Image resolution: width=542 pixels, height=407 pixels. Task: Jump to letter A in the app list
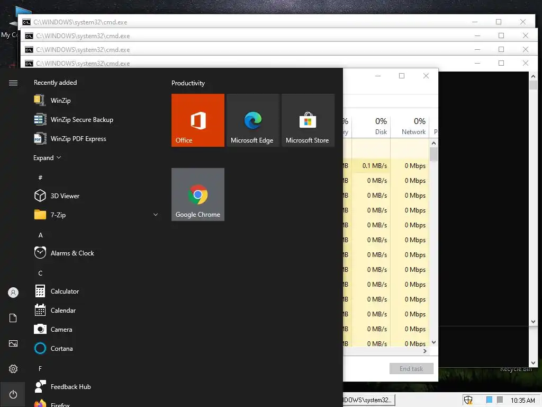pos(40,235)
